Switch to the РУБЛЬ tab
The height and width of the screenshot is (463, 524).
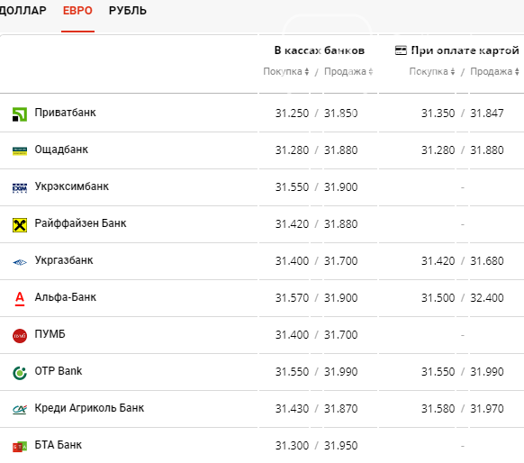coord(128,11)
